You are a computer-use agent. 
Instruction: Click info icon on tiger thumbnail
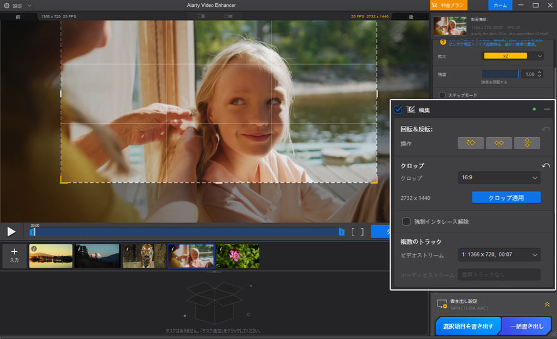pyautogui.click(x=127, y=249)
